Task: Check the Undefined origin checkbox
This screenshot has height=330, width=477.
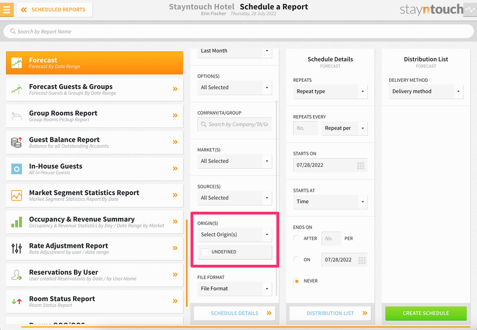Action: 205,252
